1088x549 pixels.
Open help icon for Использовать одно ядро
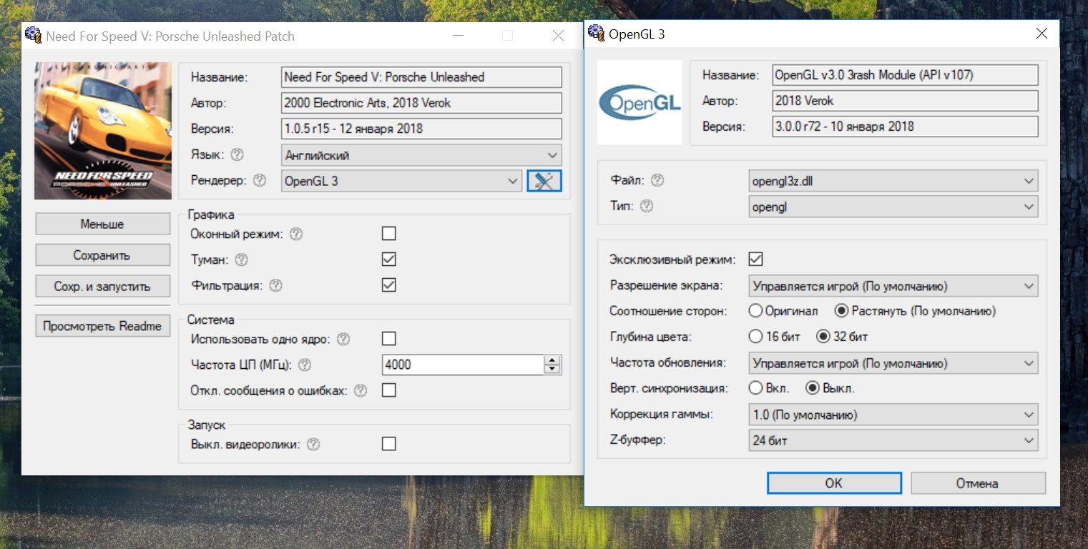pyautogui.click(x=343, y=339)
